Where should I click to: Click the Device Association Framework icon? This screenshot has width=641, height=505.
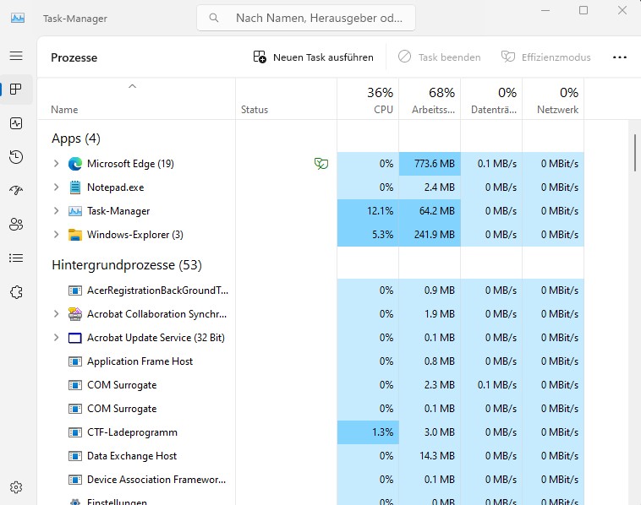tap(74, 480)
